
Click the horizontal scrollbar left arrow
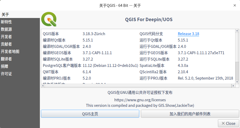coord(43,86)
